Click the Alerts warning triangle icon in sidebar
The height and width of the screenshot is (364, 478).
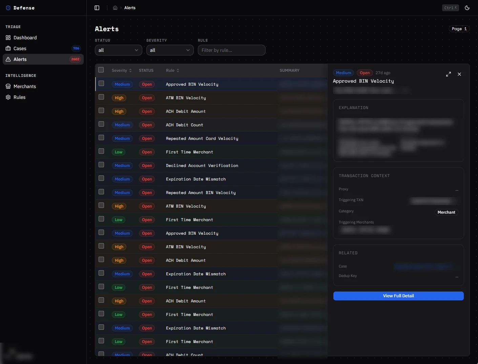tap(8, 59)
